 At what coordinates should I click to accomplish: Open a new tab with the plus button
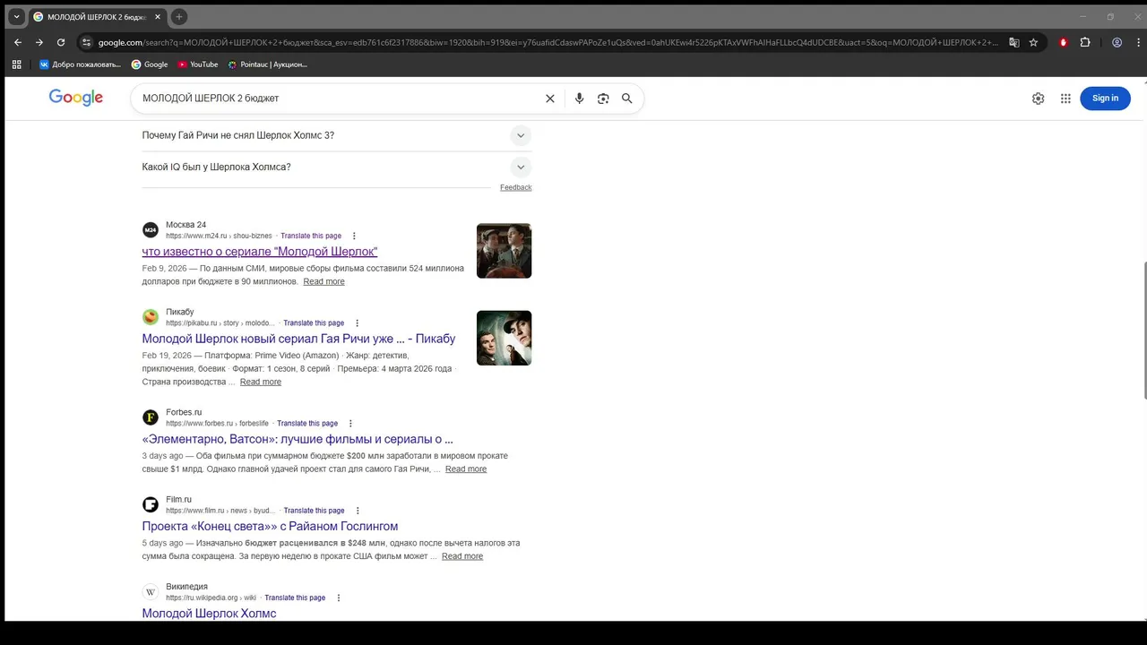pyautogui.click(x=179, y=17)
